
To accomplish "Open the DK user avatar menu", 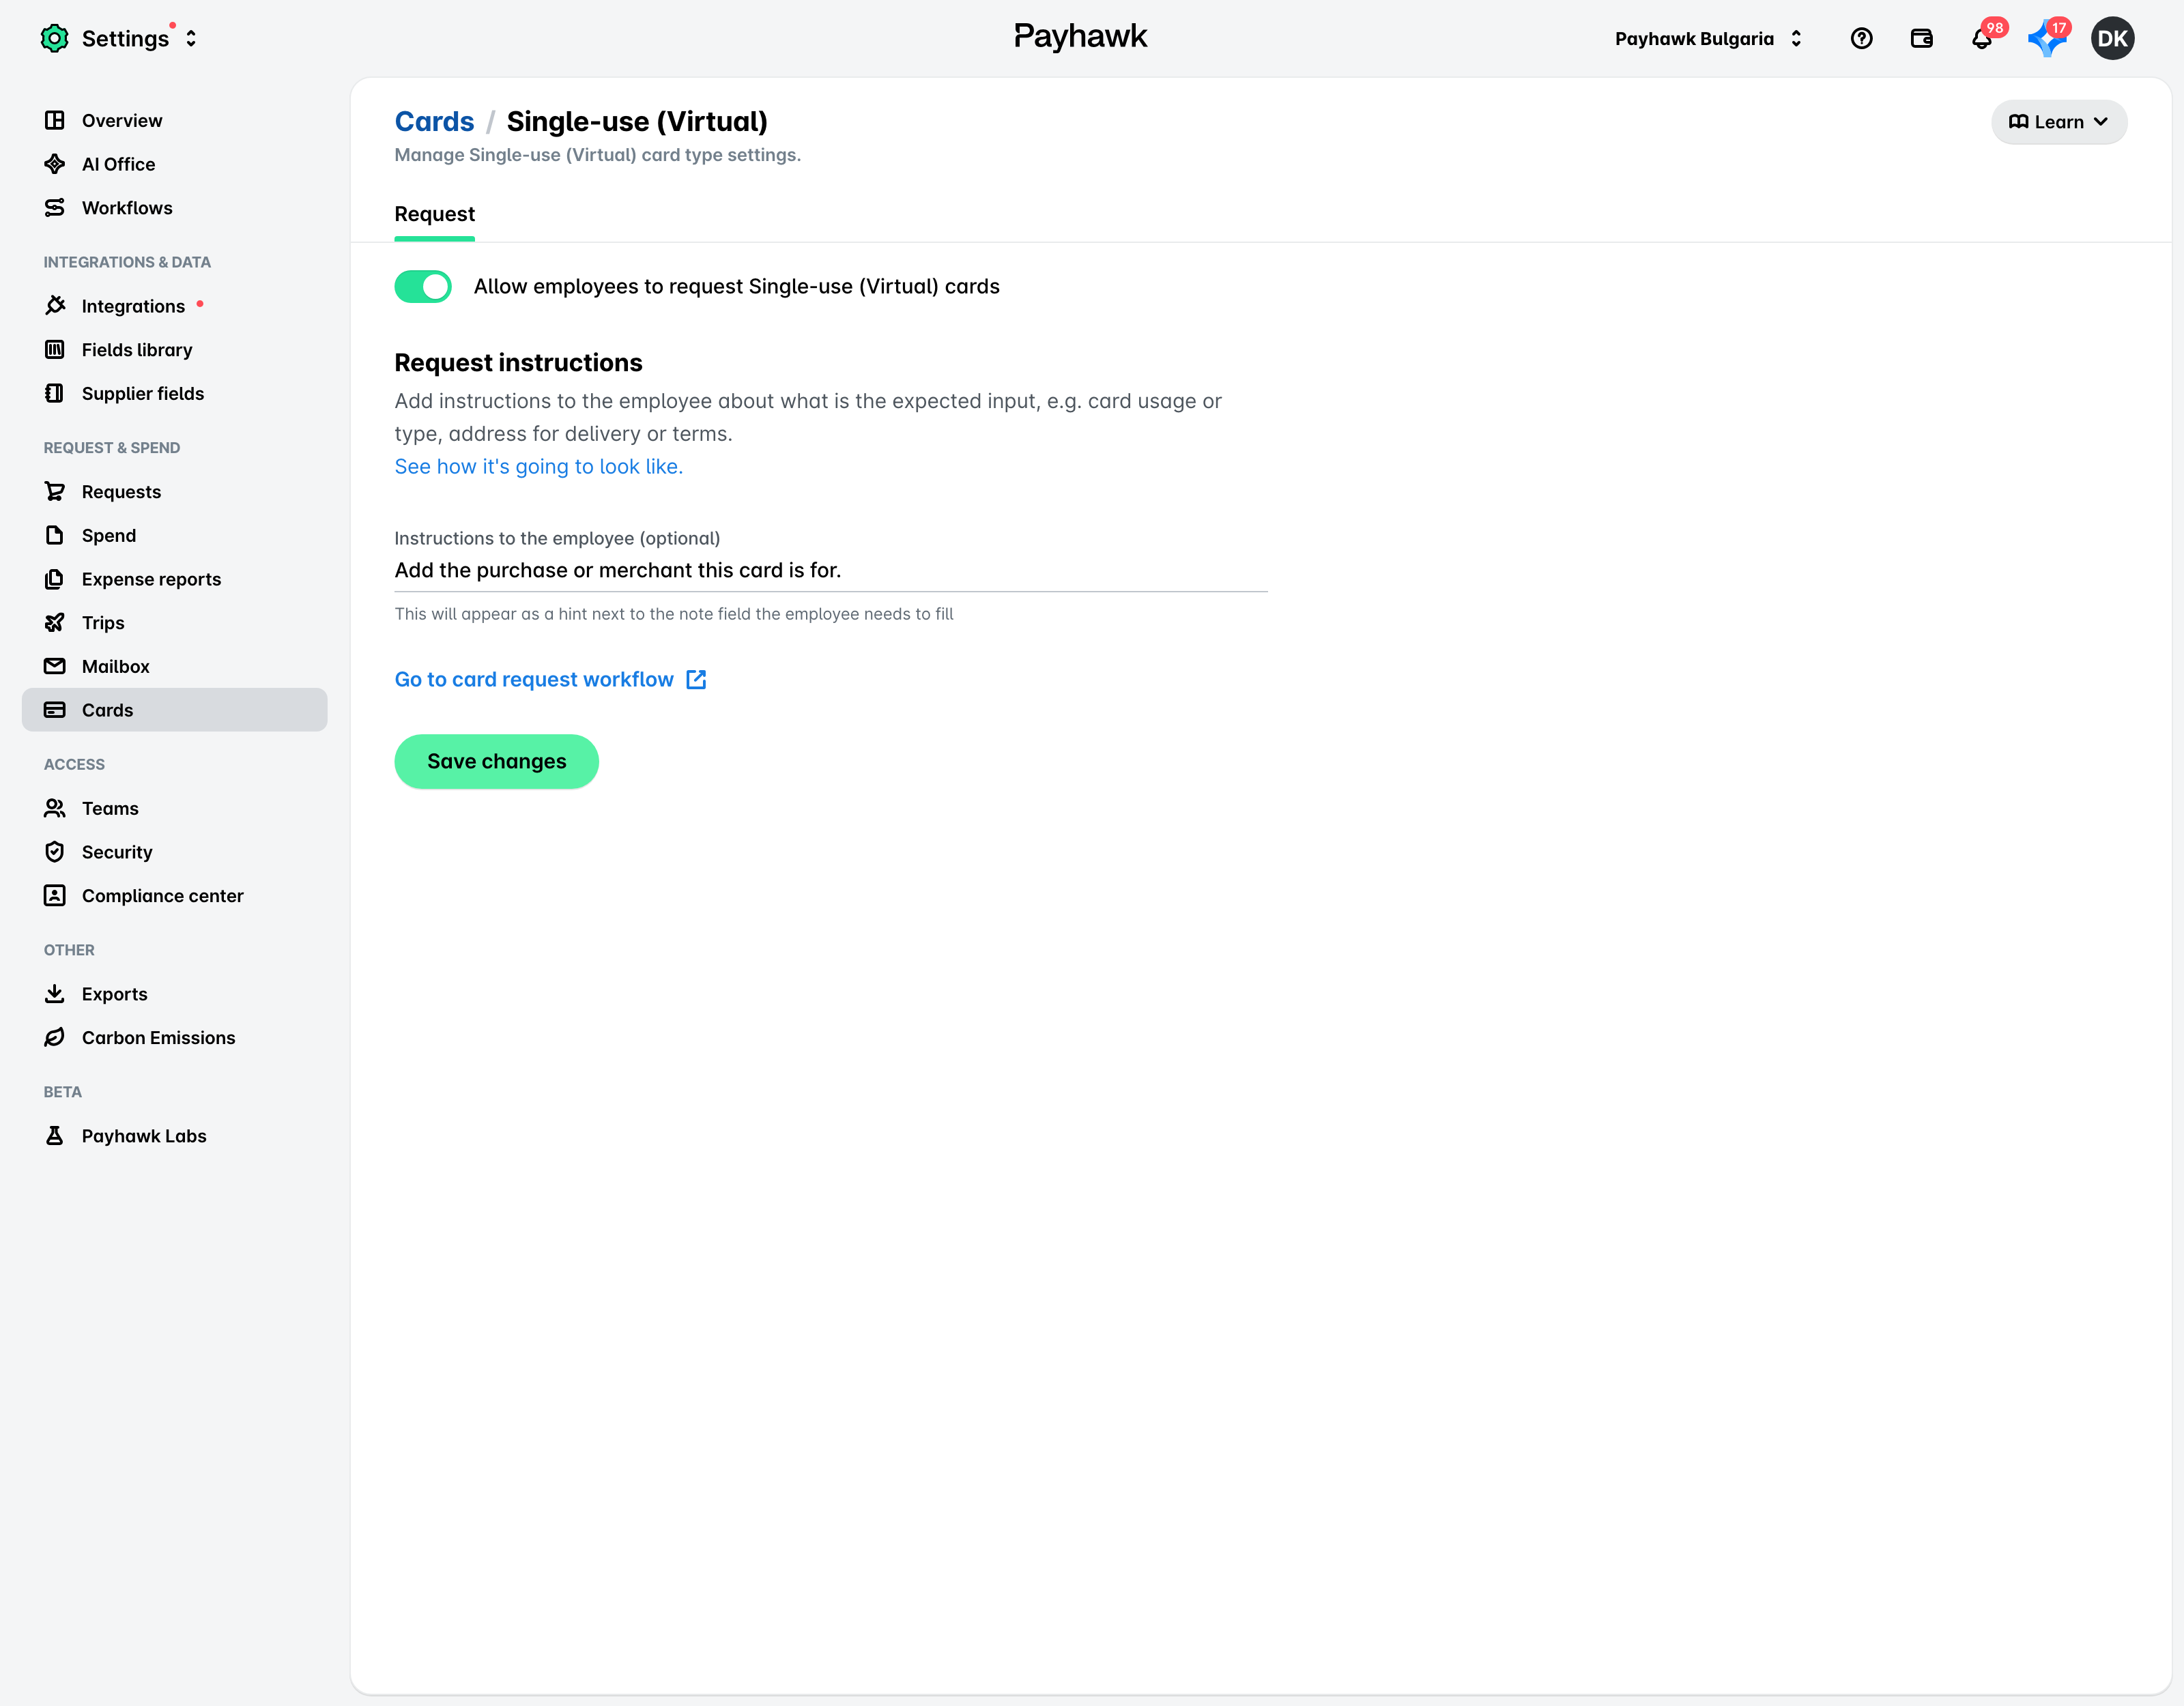I will 2112,38.
